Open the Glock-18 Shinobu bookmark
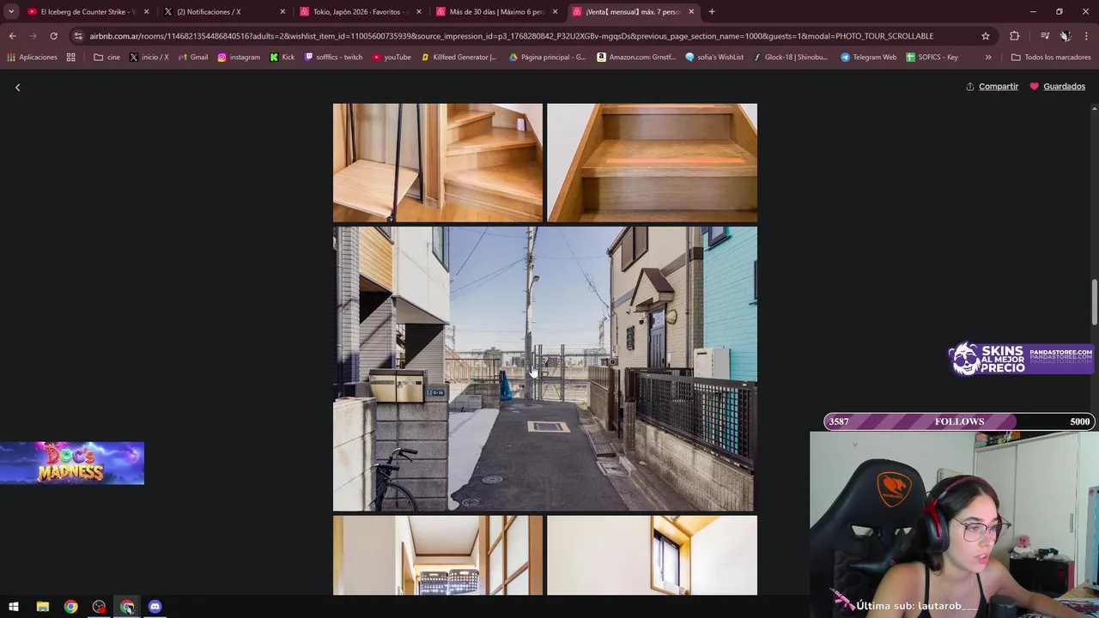The width and height of the screenshot is (1099, 618). (x=790, y=58)
